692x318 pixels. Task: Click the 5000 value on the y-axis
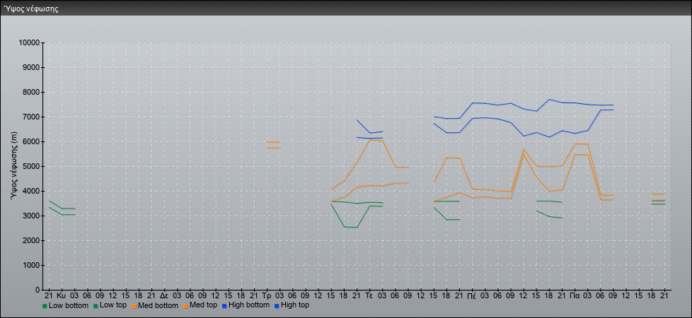(x=31, y=166)
